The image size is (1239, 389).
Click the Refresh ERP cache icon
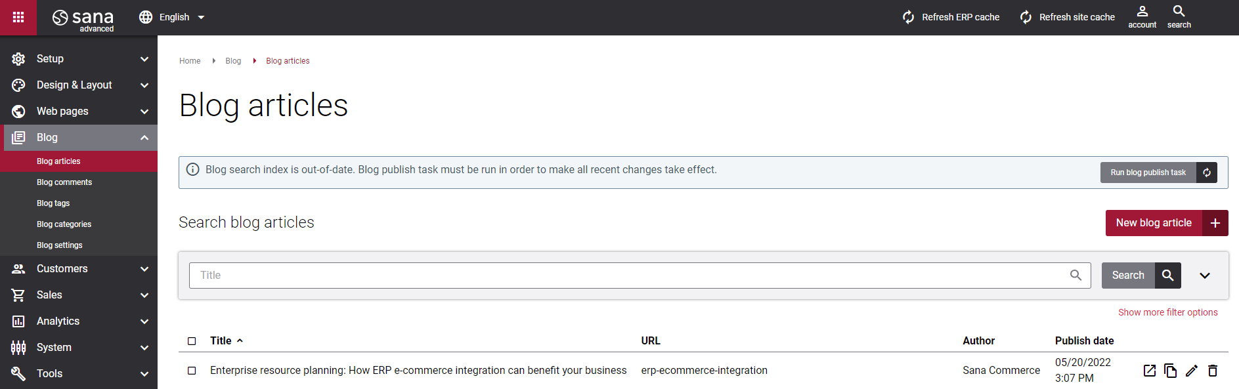coord(908,17)
